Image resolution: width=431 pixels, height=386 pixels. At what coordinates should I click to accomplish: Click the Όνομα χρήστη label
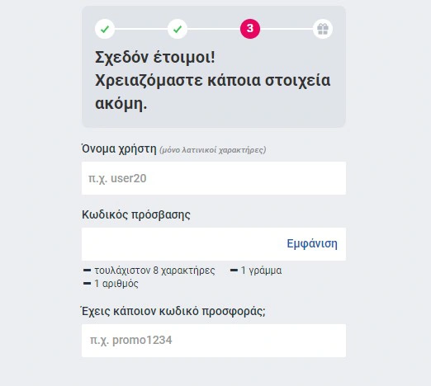coord(119,149)
